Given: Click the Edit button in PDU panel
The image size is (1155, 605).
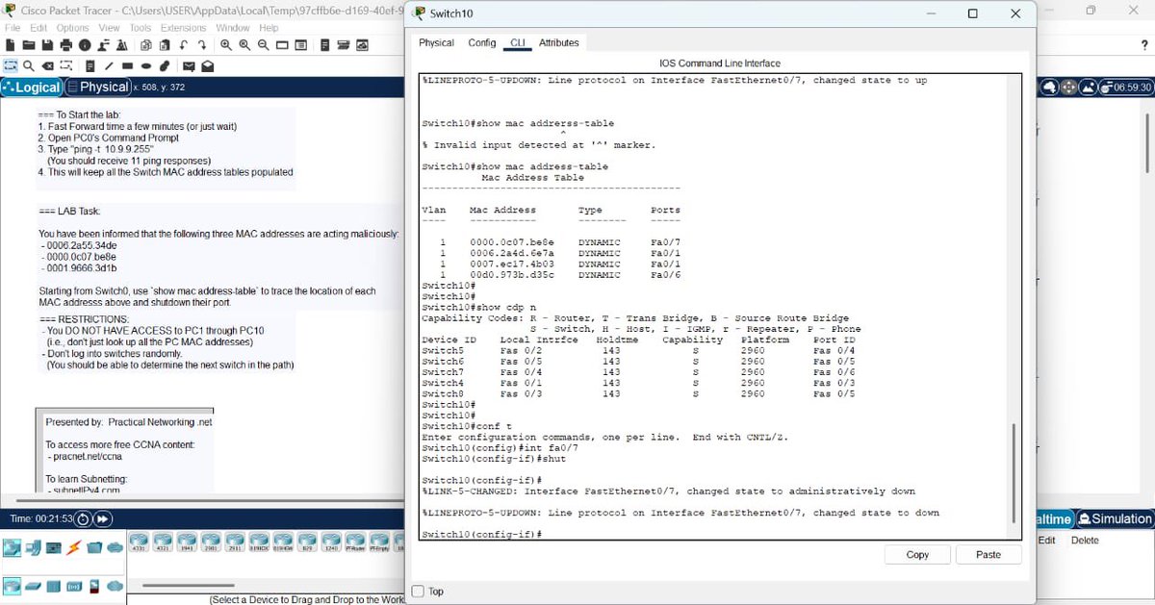Looking at the screenshot, I should [1047, 541].
